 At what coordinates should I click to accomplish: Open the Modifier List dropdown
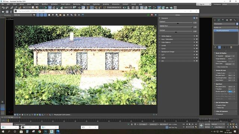(x=226, y=28)
